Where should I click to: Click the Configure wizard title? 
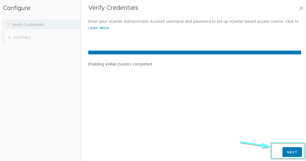coord(17,8)
